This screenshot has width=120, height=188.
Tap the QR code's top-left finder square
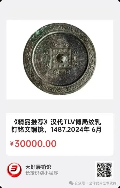tap(99, 165)
